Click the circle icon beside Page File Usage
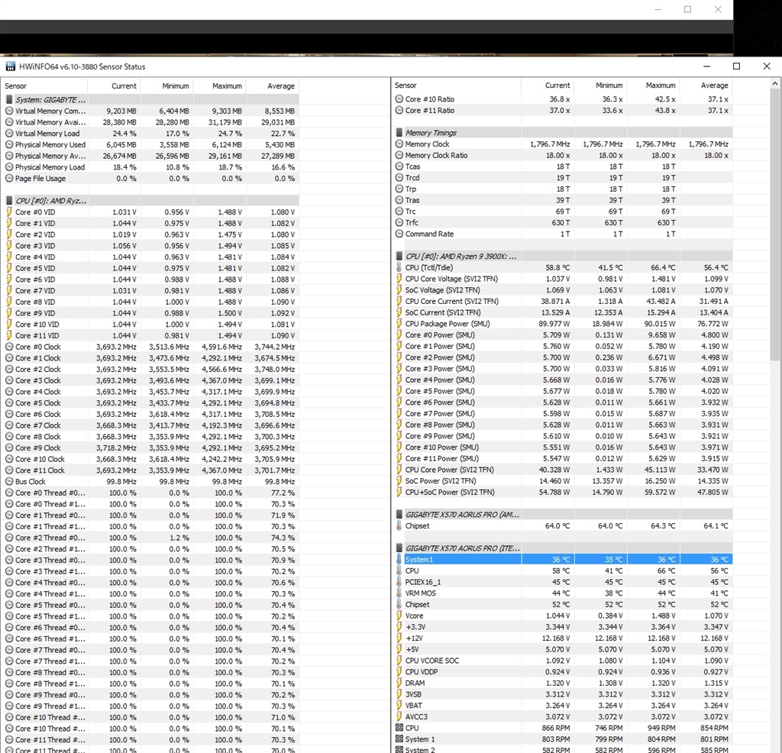Viewport: 782px width, 753px height. [x=9, y=179]
